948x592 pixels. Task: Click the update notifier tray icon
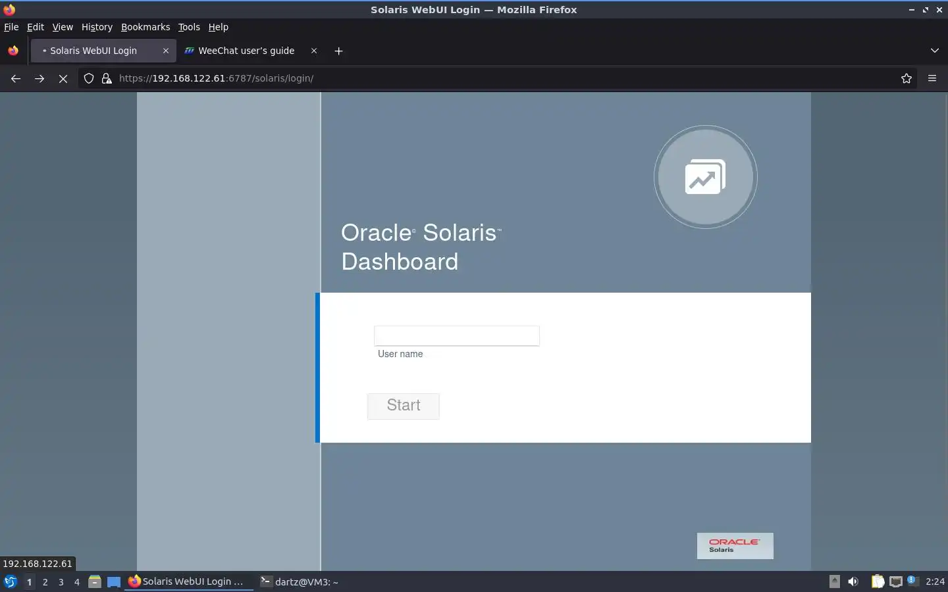pyautogui.click(x=912, y=581)
